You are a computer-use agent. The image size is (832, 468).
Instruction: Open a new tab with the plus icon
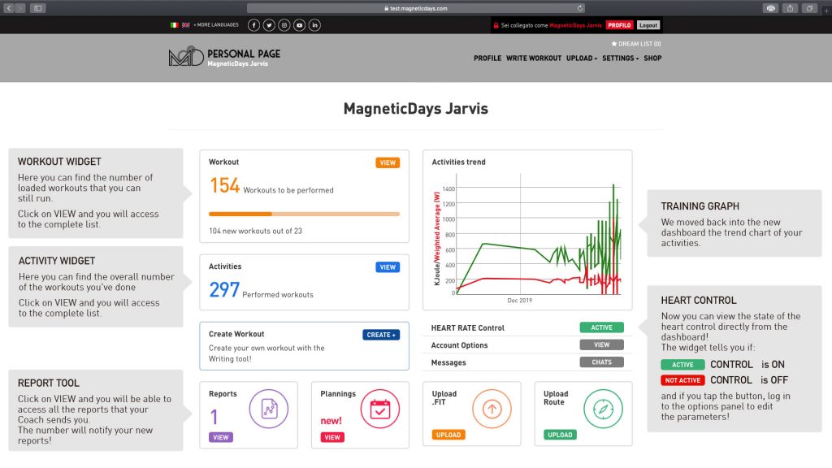(x=826, y=11)
